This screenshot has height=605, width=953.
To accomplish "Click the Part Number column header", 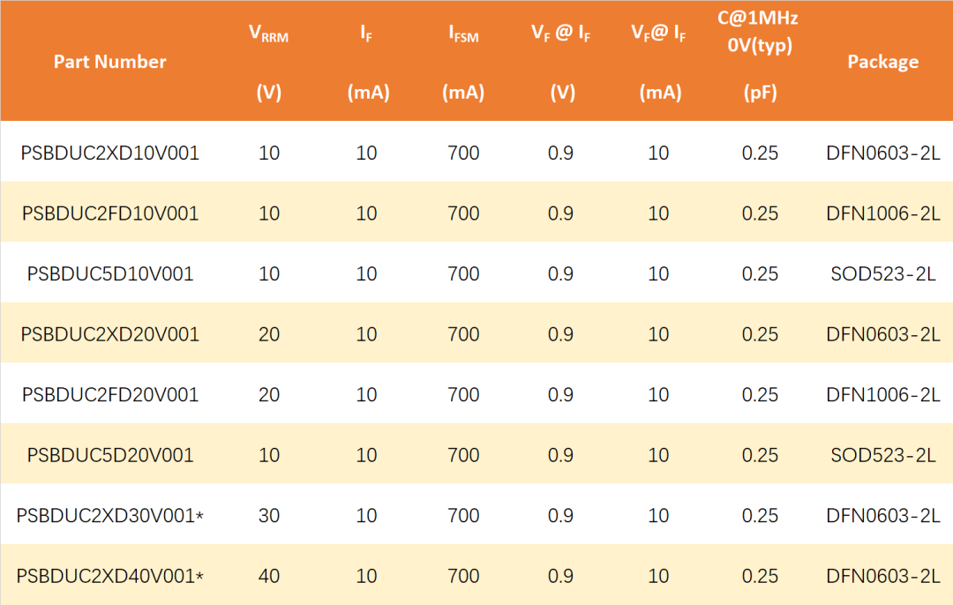I will click(x=109, y=62).
